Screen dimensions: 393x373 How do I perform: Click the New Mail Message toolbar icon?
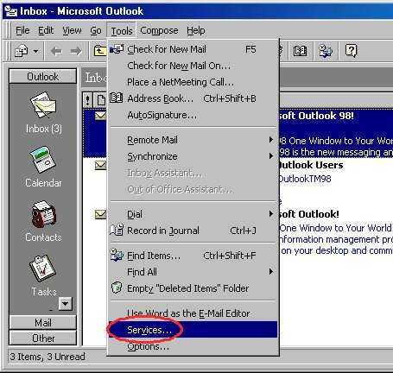point(22,52)
